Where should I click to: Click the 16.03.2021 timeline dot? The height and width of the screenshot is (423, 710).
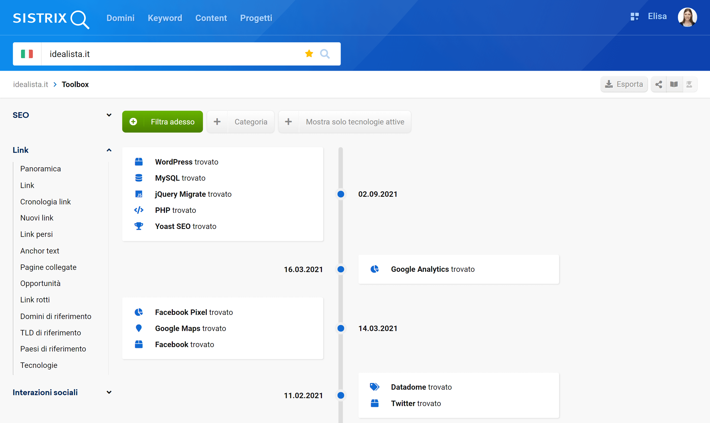(341, 269)
